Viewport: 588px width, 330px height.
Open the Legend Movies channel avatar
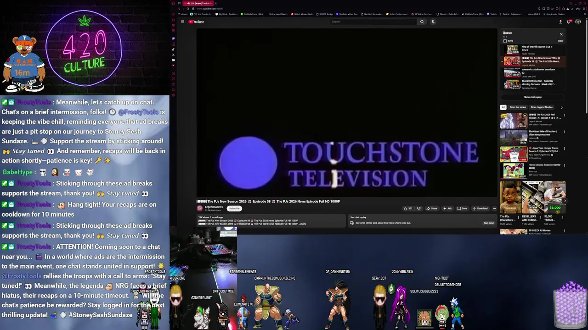pyautogui.click(x=200, y=208)
